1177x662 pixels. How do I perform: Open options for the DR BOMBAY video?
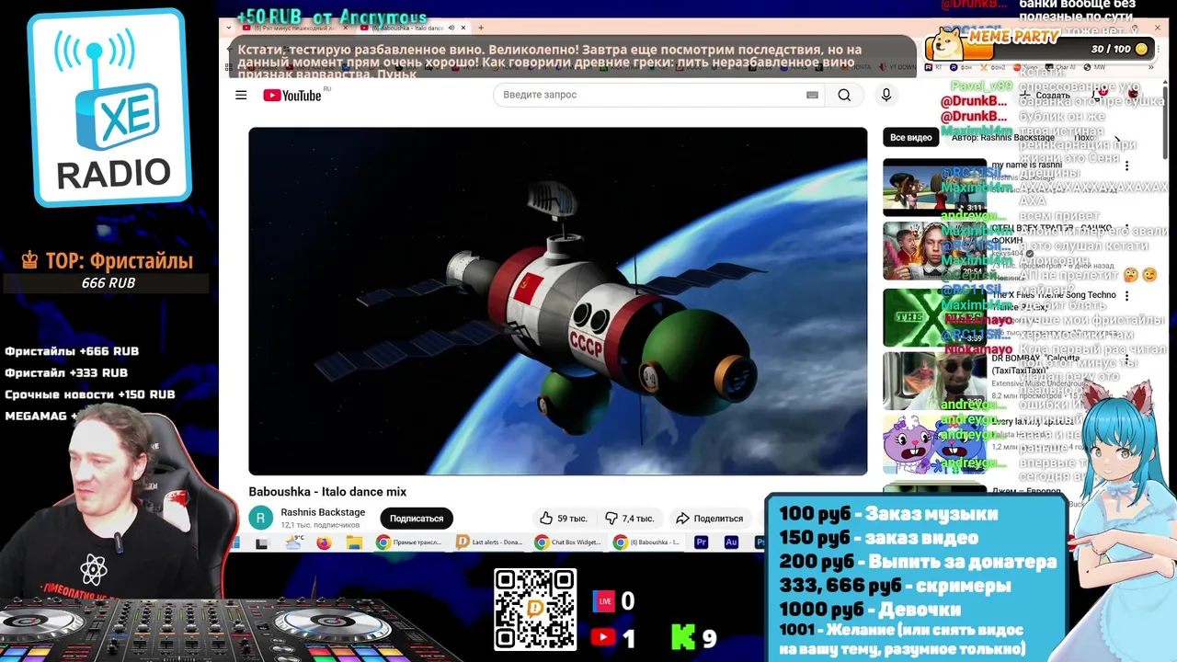[1126, 360]
